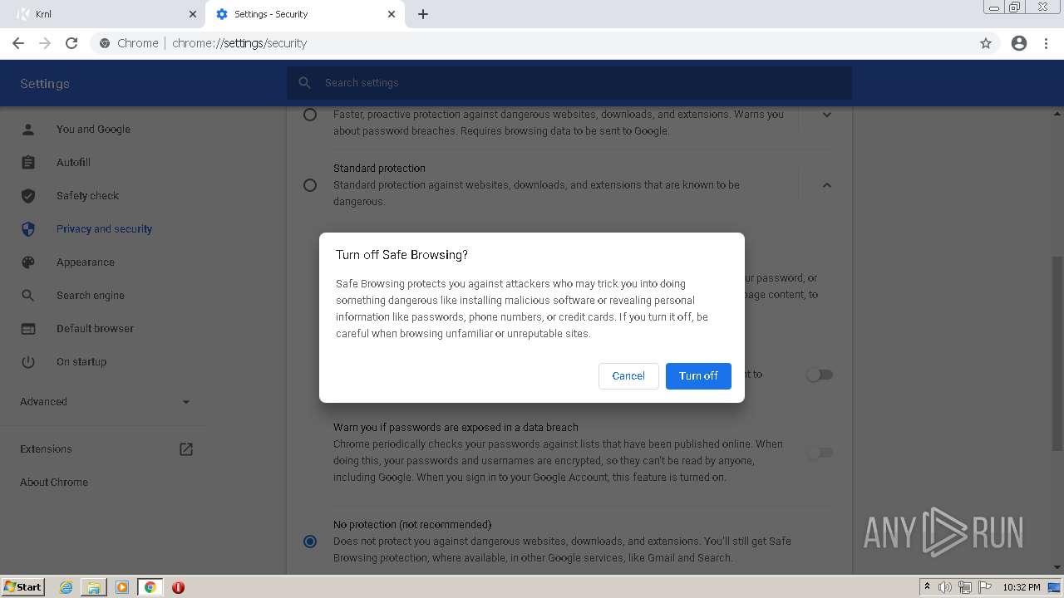Click the external-link icon next to Extensions
1064x598 pixels.
coord(186,448)
